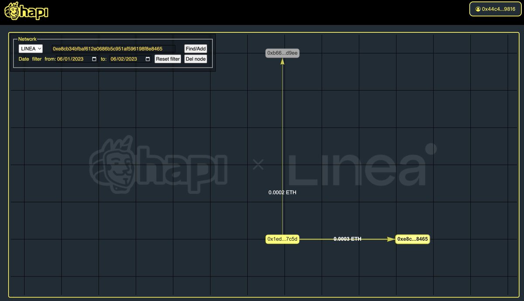Image resolution: width=524 pixels, height=301 pixels.
Task: Select graph node 0xe8c...8465
Action: [x=413, y=239]
